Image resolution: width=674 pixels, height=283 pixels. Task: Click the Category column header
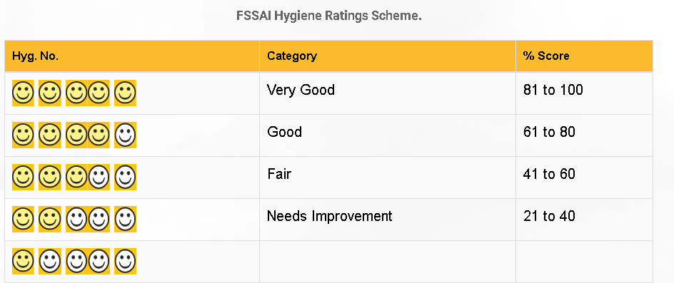point(387,56)
